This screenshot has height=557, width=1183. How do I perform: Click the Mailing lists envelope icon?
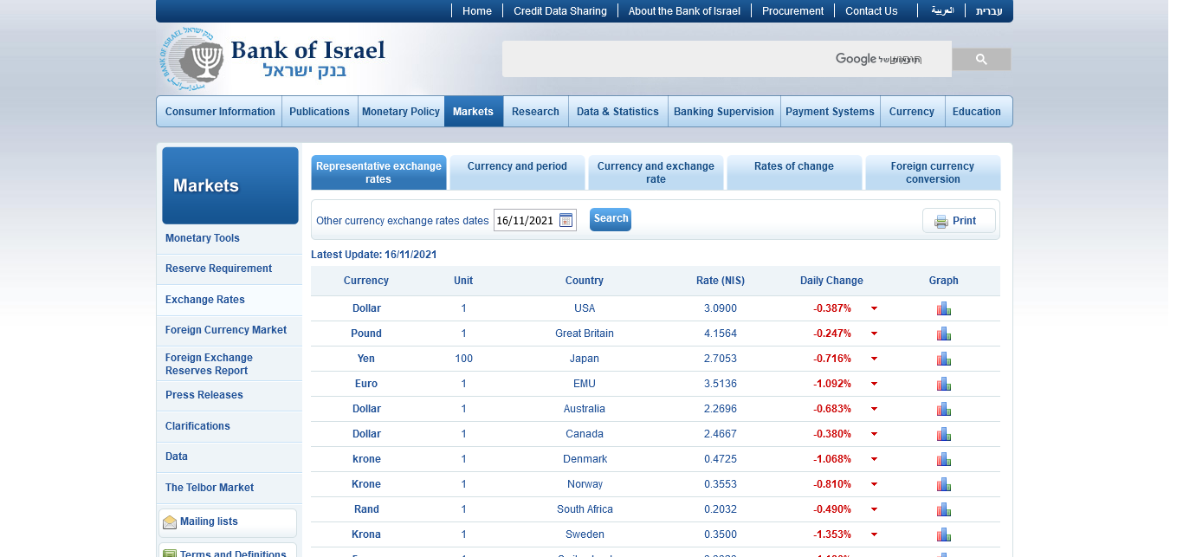tap(170, 522)
